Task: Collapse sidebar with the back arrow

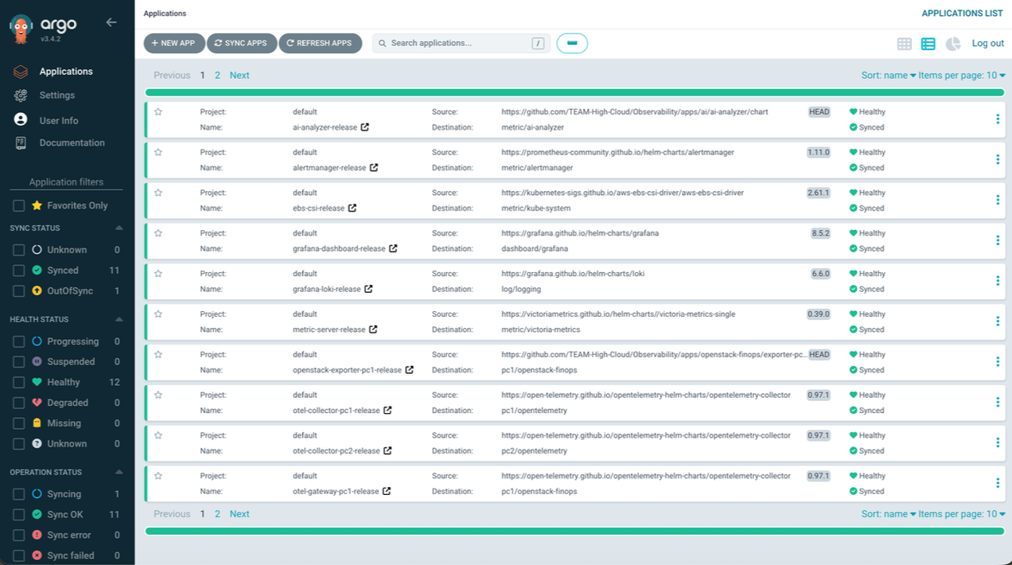Action: pyautogui.click(x=111, y=22)
